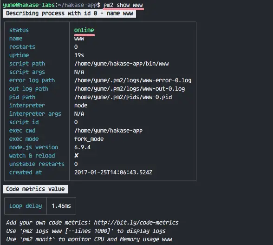Click the pm2 show www command

(x=123, y=5)
